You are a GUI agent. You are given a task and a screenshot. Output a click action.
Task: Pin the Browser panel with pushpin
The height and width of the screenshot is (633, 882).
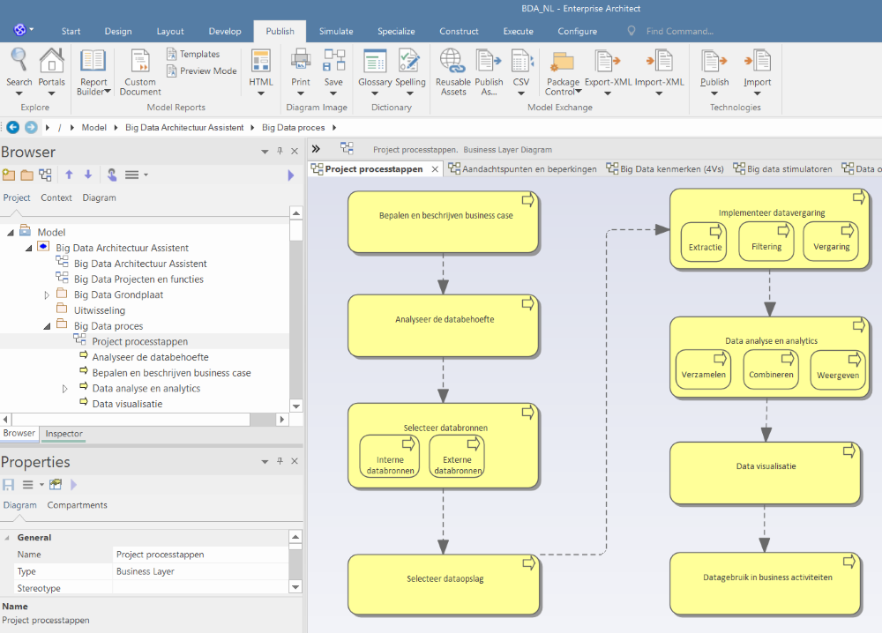click(x=280, y=152)
